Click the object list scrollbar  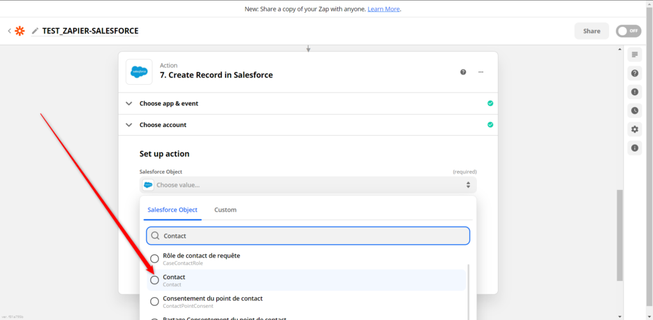click(469, 291)
